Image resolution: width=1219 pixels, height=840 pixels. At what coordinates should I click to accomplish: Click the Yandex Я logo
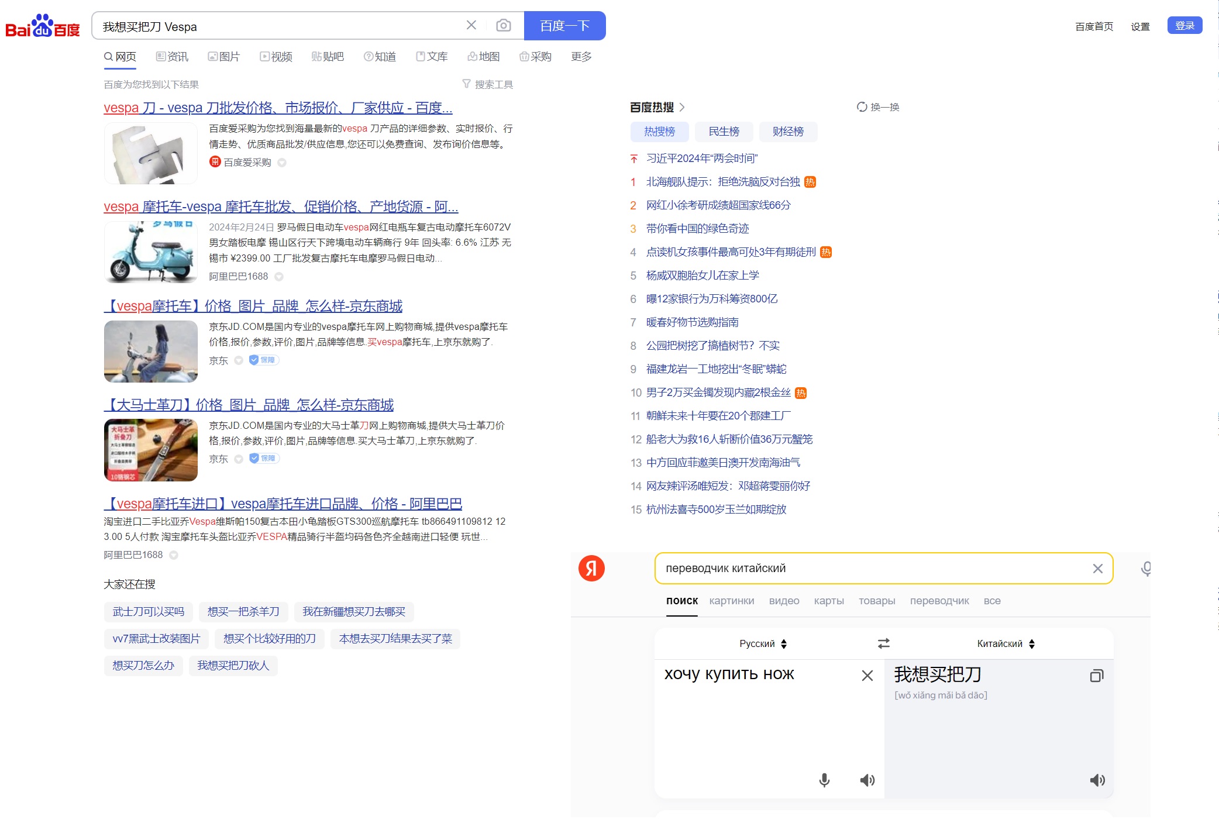point(591,568)
